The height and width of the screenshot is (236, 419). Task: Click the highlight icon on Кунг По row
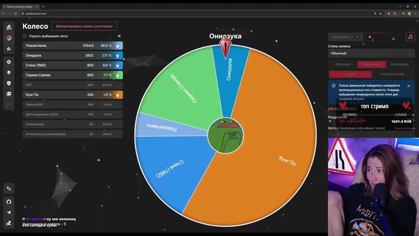[x=118, y=95]
